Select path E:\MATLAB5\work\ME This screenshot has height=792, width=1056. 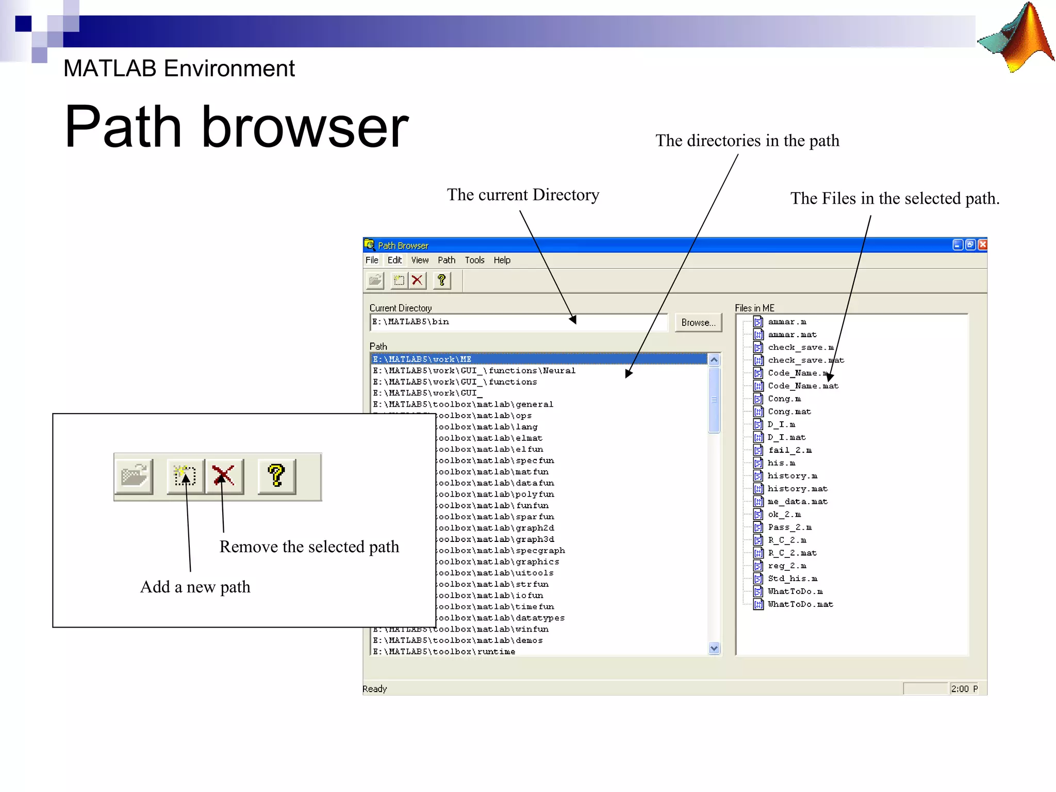pos(539,359)
